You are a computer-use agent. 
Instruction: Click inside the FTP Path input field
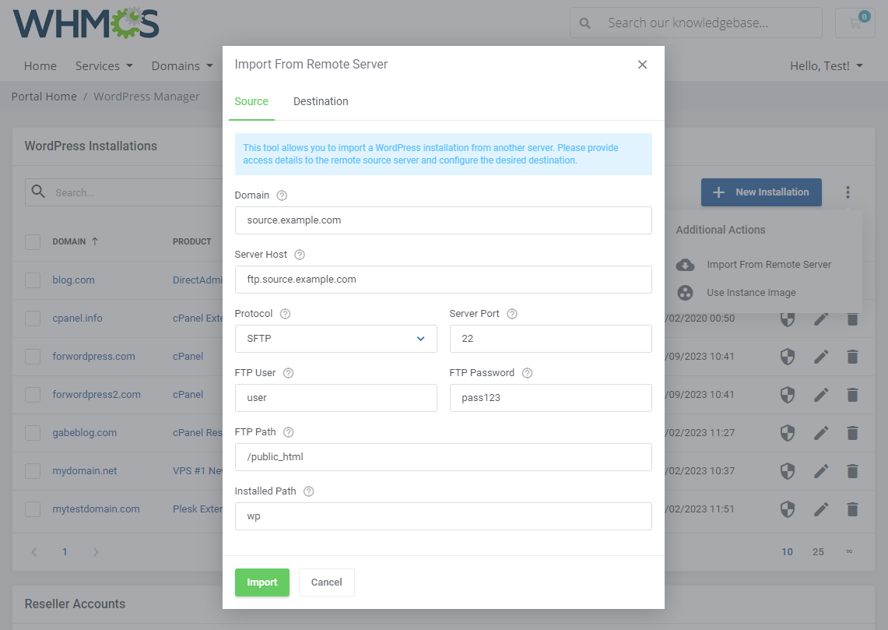click(444, 457)
